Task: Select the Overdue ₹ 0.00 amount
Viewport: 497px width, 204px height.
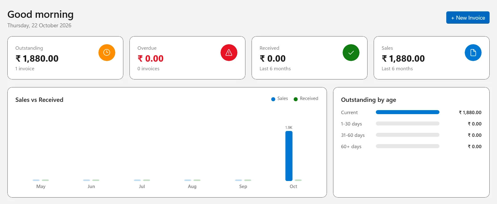Action: click(x=150, y=58)
